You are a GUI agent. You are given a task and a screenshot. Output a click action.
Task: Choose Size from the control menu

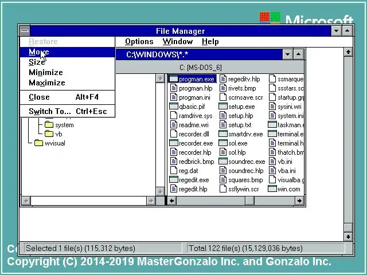pyautogui.click(x=68, y=62)
